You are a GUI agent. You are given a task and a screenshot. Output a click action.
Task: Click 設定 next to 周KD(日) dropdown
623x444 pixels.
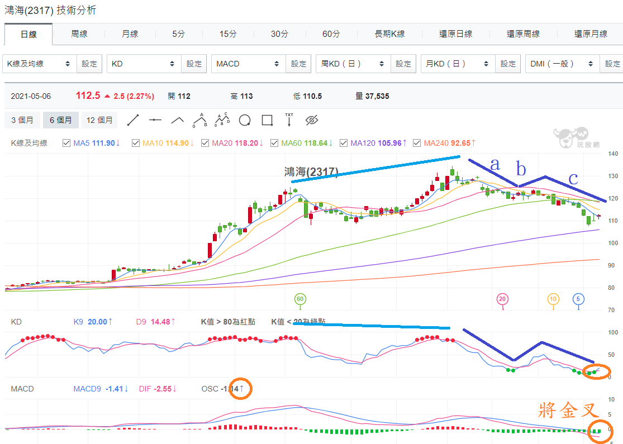click(x=403, y=64)
